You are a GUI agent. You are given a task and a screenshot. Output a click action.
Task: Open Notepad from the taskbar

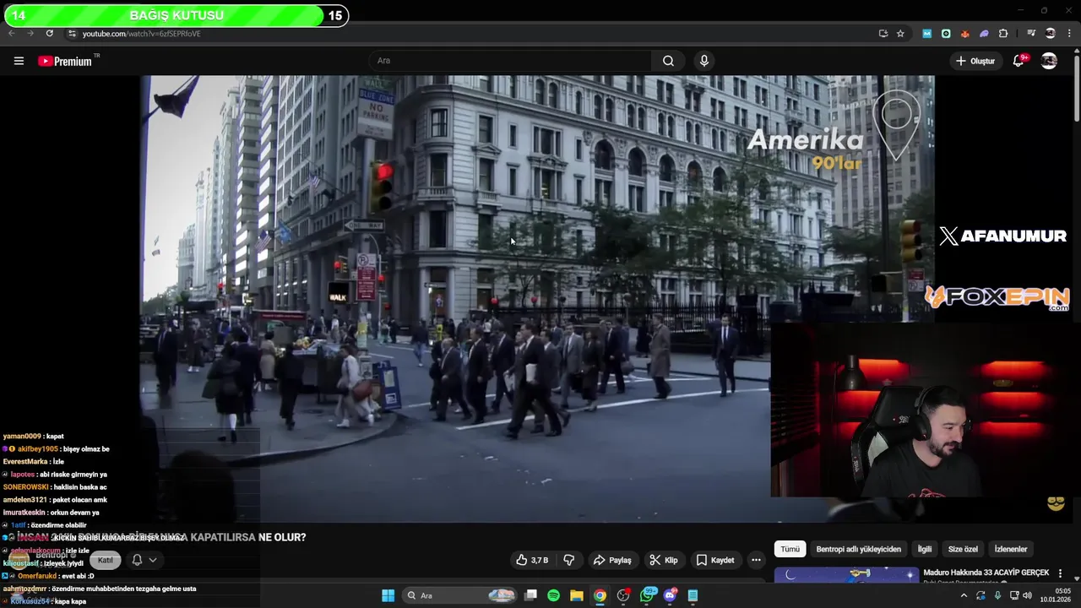pyautogui.click(x=693, y=595)
